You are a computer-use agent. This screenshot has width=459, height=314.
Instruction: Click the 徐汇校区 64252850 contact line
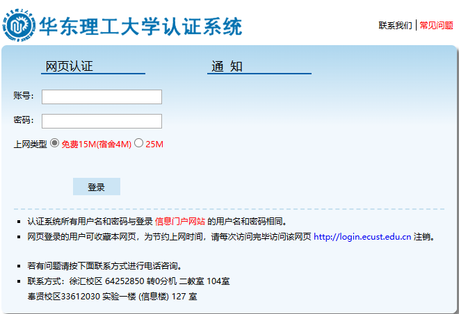(x=129, y=281)
